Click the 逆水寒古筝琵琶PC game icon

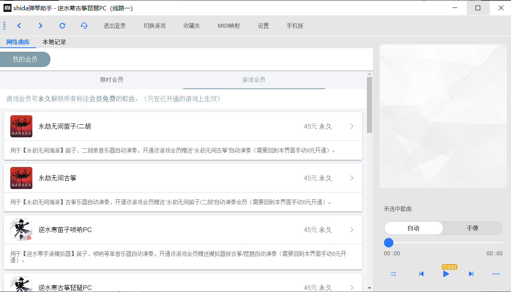point(21,285)
